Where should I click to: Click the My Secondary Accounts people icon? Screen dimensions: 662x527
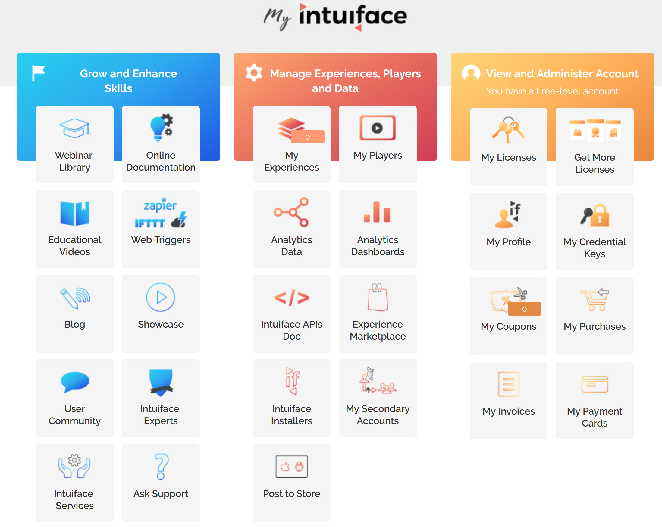pos(377,380)
